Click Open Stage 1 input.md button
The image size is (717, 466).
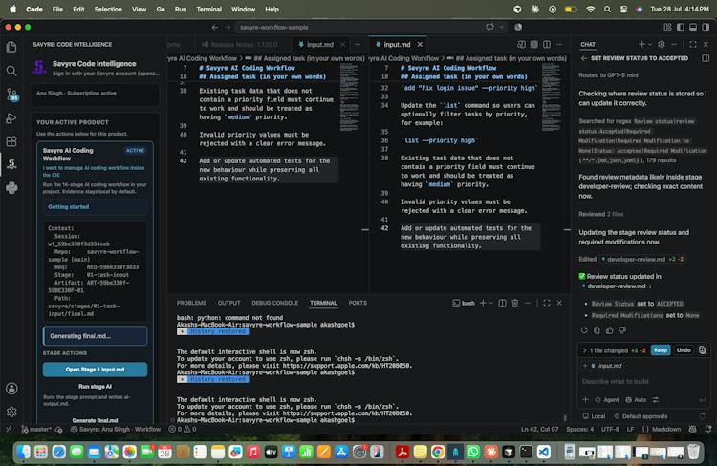point(95,370)
